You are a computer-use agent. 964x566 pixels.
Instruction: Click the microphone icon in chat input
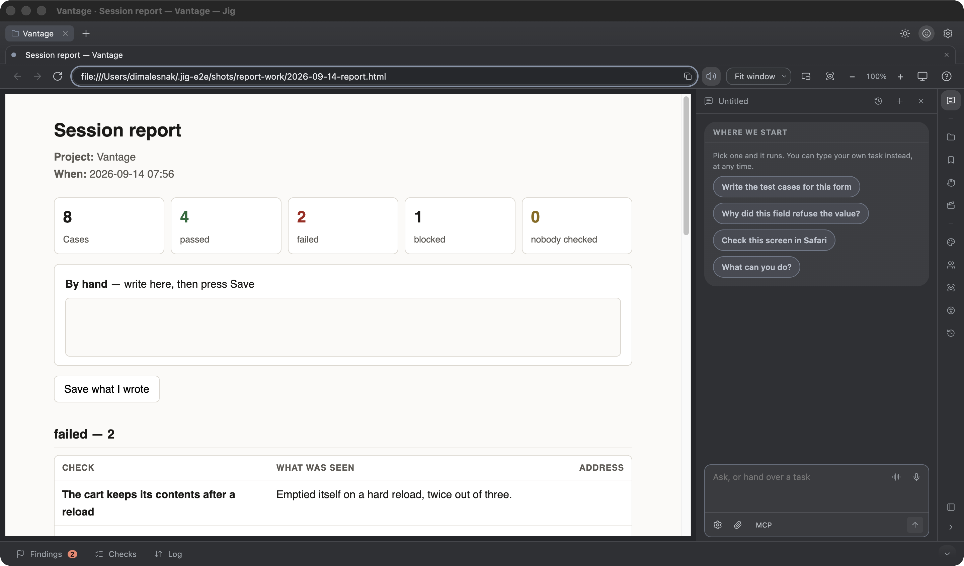pyautogui.click(x=916, y=477)
